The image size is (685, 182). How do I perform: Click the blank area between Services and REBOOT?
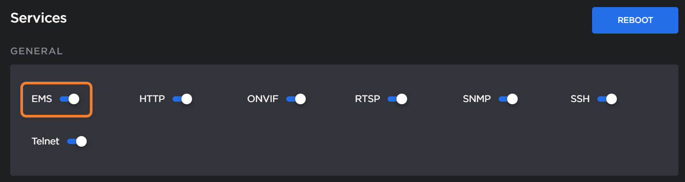[x=327, y=20]
